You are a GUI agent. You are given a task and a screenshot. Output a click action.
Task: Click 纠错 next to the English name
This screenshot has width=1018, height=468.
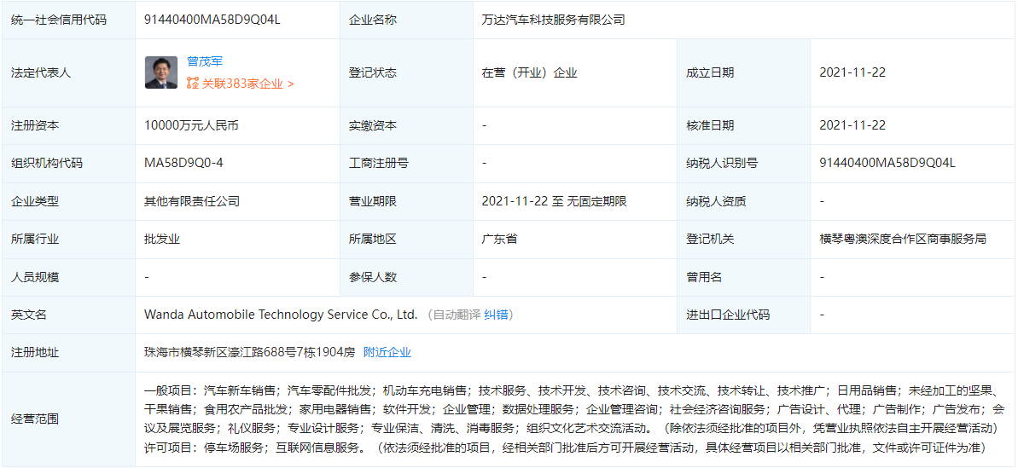[x=496, y=315]
